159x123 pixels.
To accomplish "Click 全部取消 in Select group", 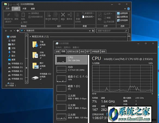I will 123,17.
